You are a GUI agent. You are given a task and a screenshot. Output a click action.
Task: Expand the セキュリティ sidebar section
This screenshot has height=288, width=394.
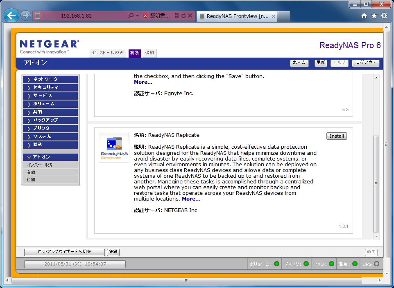tap(50, 87)
